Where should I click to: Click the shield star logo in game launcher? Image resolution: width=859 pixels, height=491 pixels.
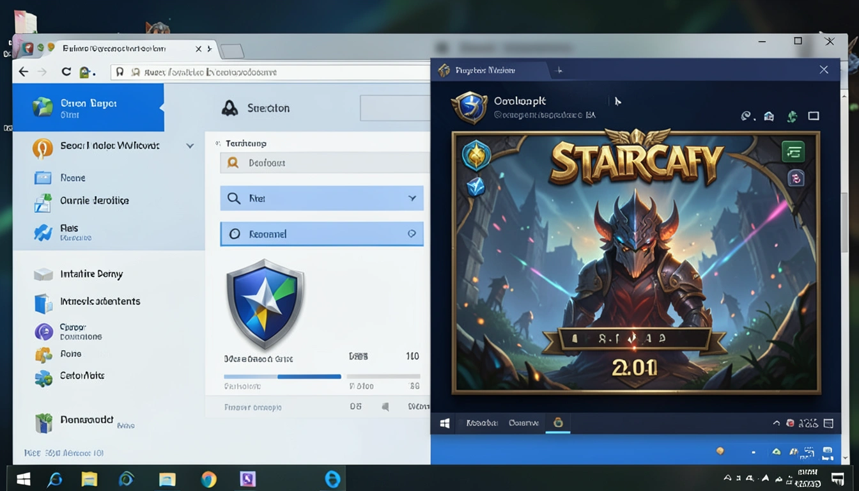point(470,107)
